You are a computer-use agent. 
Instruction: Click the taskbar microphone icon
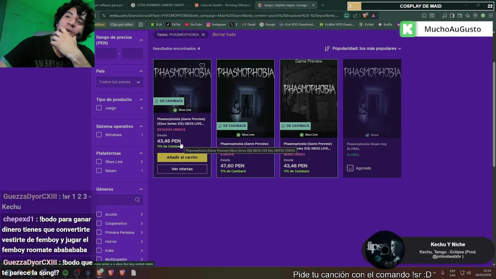tap(443, 273)
